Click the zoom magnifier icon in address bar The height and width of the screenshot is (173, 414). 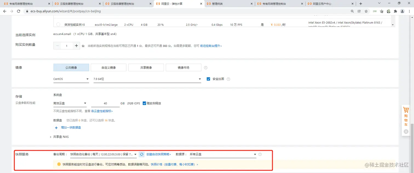pos(352,11)
